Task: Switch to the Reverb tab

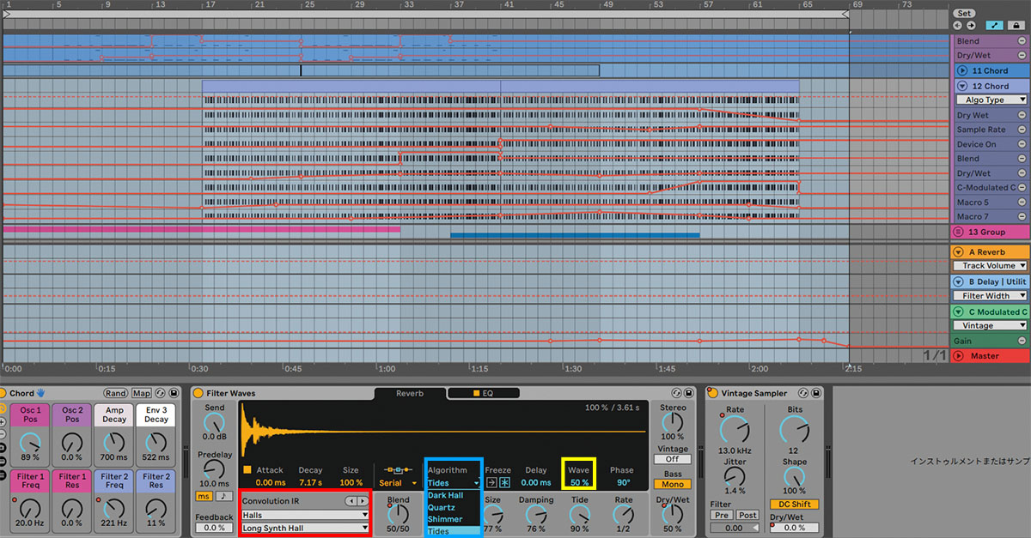Action: 409,393
